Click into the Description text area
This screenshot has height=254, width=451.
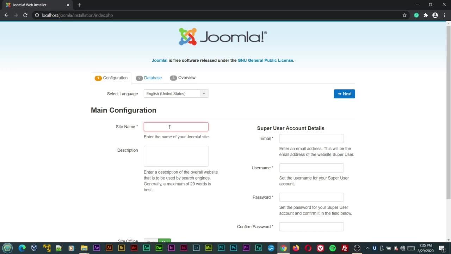176,156
